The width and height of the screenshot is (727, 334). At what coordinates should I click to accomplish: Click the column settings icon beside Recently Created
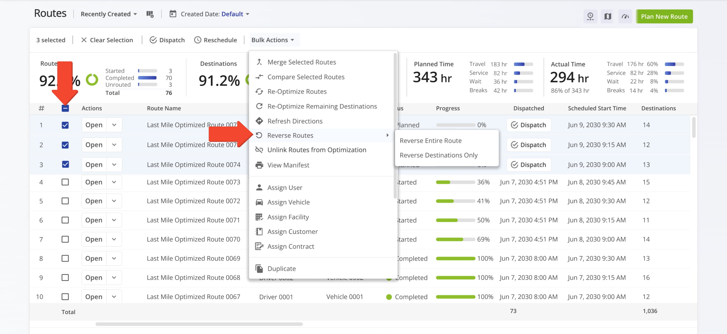click(150, 14)
